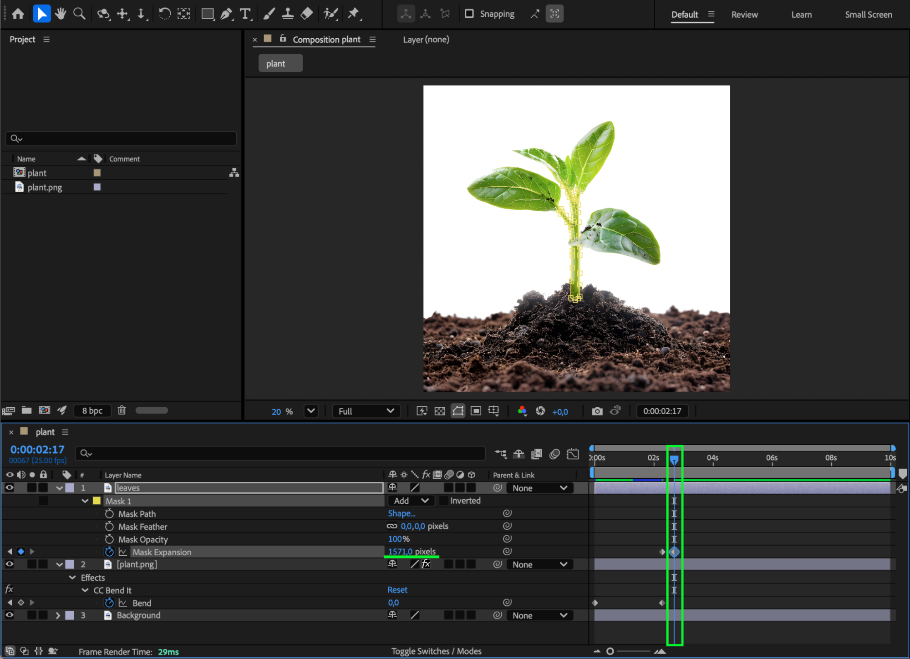Select the Puppet Pin tool
The width and height of the screenshot is (910, 659).
click(x=353, y=14)
